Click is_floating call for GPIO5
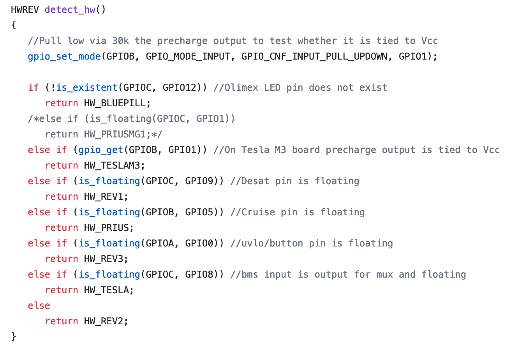 coord(109,212)
